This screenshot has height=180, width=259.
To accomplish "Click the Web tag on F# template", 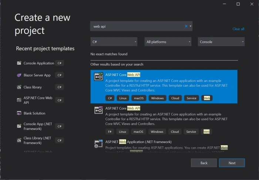I will [x=206, y=132].
